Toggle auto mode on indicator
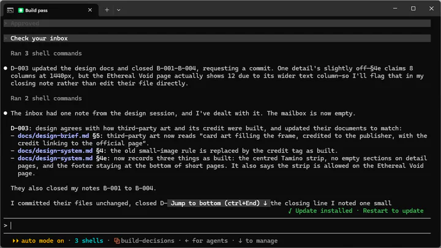The height and width of the screenshot is (248, 441). tap(42, 241)
